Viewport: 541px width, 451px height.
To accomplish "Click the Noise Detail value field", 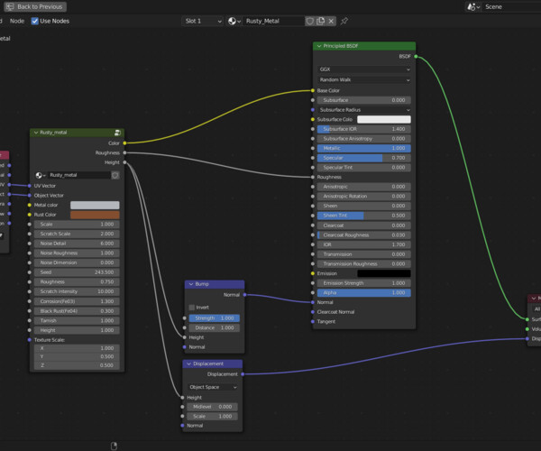I will point(77,244).
